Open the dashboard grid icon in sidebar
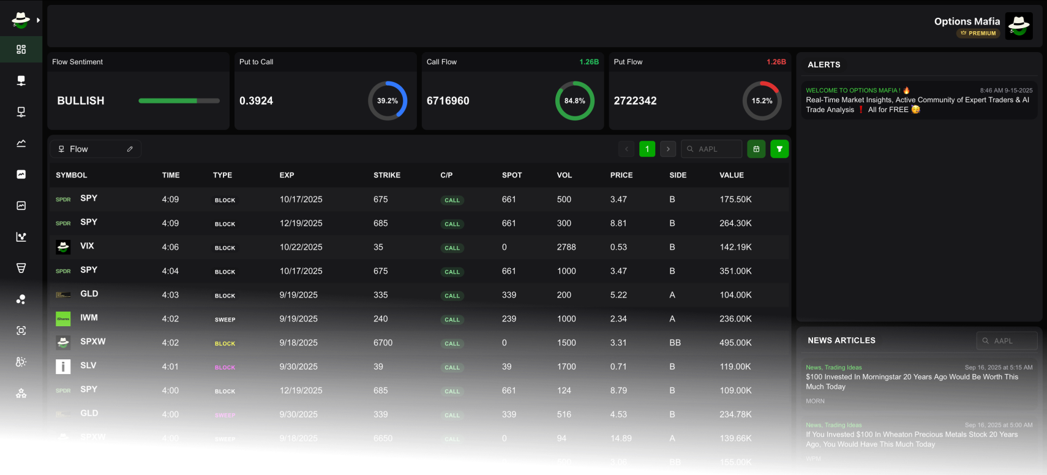This screenshot has width=1047, height=475. coord(21,50)
